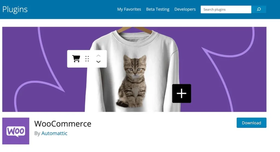This screenshot has width=280, height=152.
Task: Focus the Search plugins field
Action: [x=226, y=10]
